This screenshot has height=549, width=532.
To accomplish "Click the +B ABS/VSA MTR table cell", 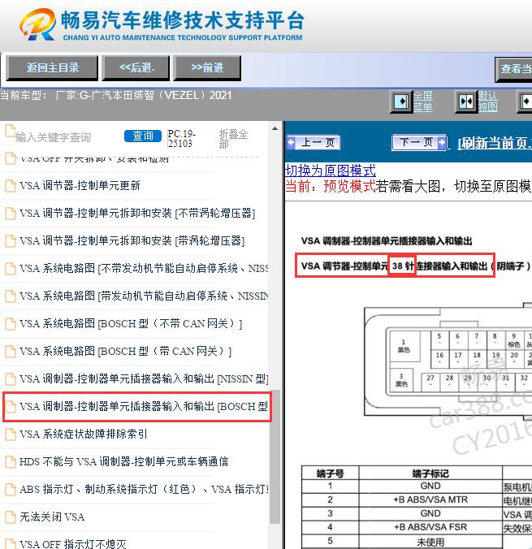I will 430,499.
